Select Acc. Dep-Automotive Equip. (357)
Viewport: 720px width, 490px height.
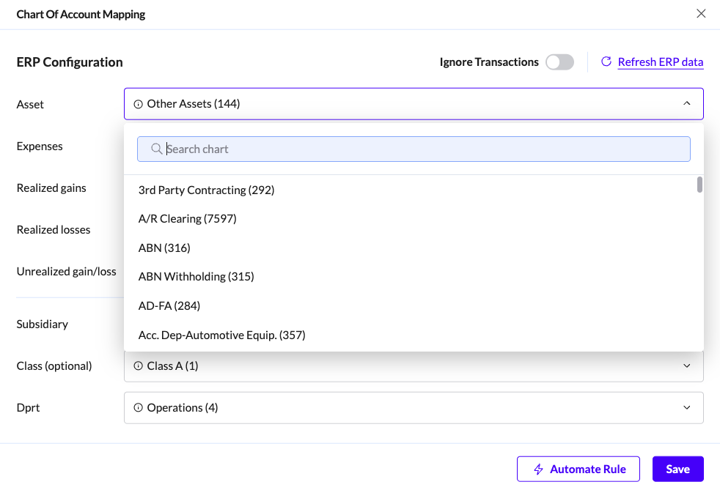point(221,335)
